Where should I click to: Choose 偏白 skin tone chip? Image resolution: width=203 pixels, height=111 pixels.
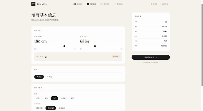pyautogui.click(x=46, y=98)
